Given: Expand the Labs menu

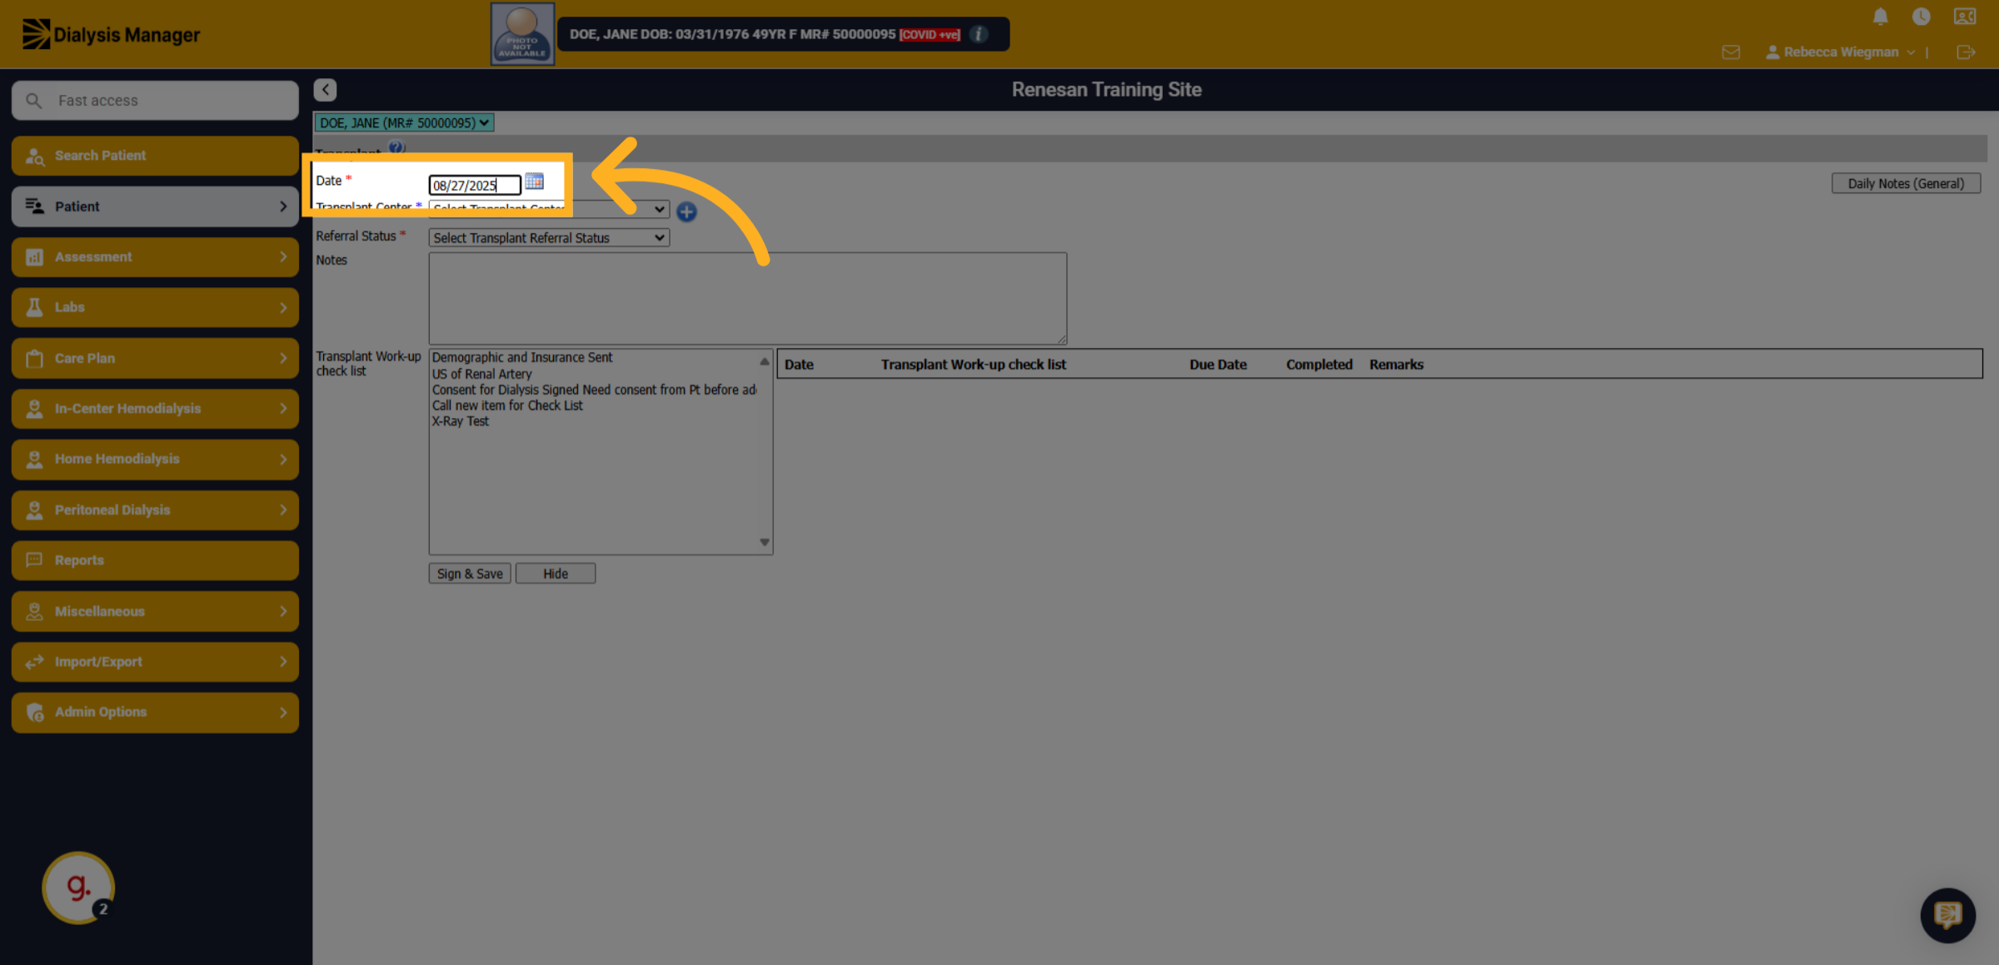Looking at the screenshot, I should 155,307.
